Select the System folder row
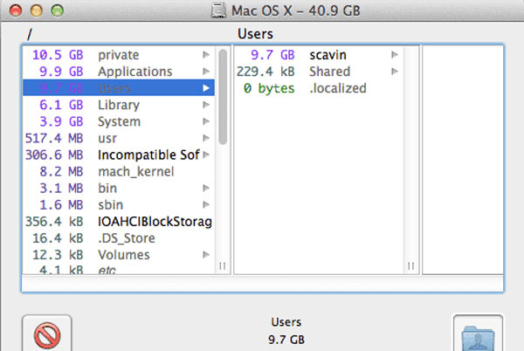Image resolution: width=524 pixels, height=351 pixels. pyautogui.click(x=119, y=121)
